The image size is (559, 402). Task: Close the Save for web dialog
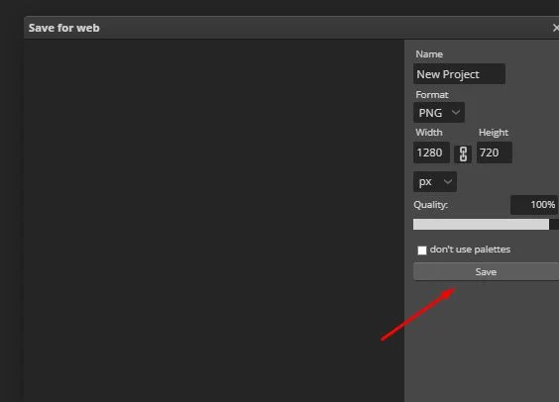(555, 28)
